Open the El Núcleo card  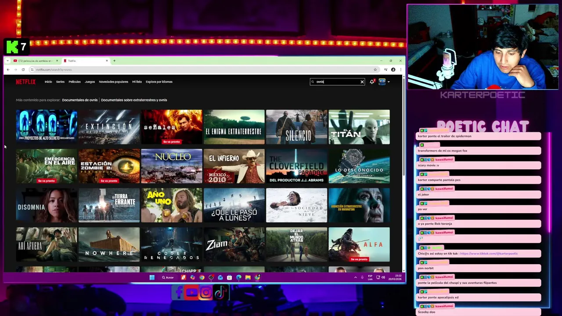point(172,166)
